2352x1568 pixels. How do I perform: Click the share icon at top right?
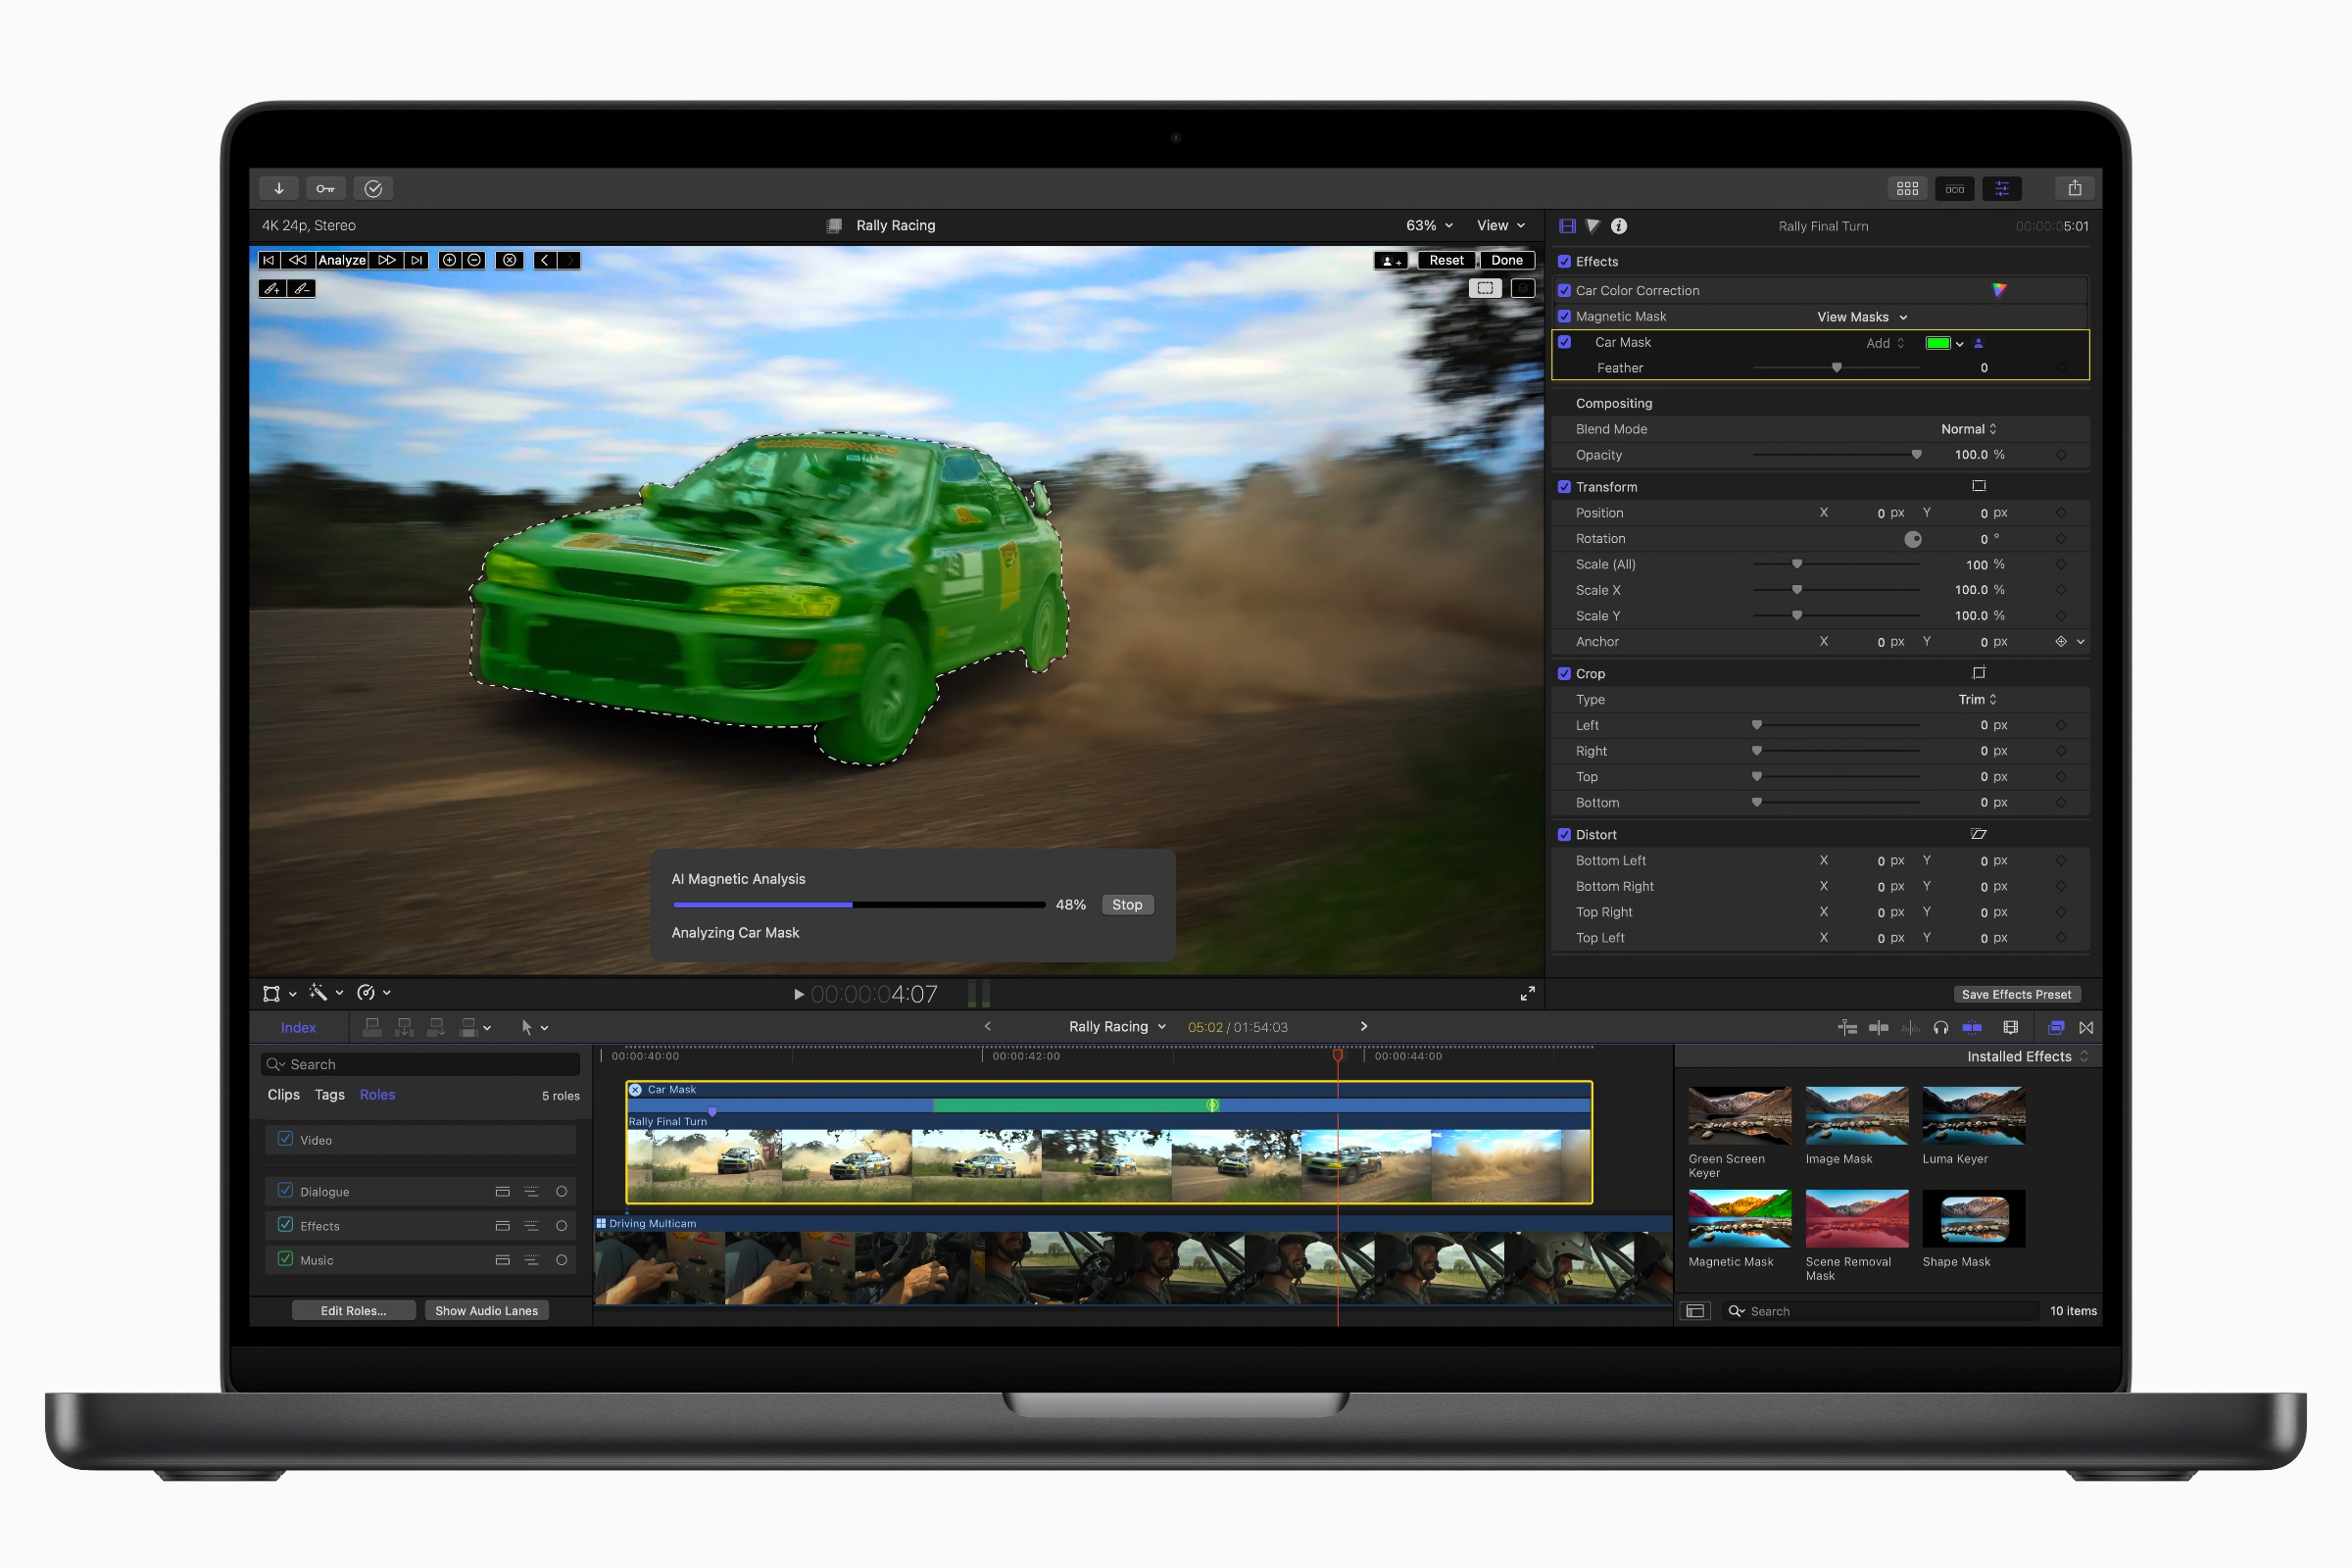2075,187
